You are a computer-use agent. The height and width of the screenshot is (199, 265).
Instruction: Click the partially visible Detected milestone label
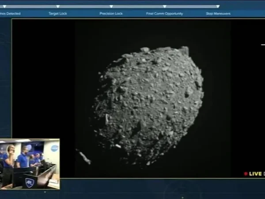10,14
